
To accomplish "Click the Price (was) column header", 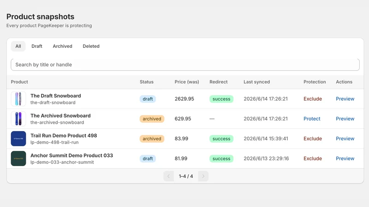I will [187, 82].
